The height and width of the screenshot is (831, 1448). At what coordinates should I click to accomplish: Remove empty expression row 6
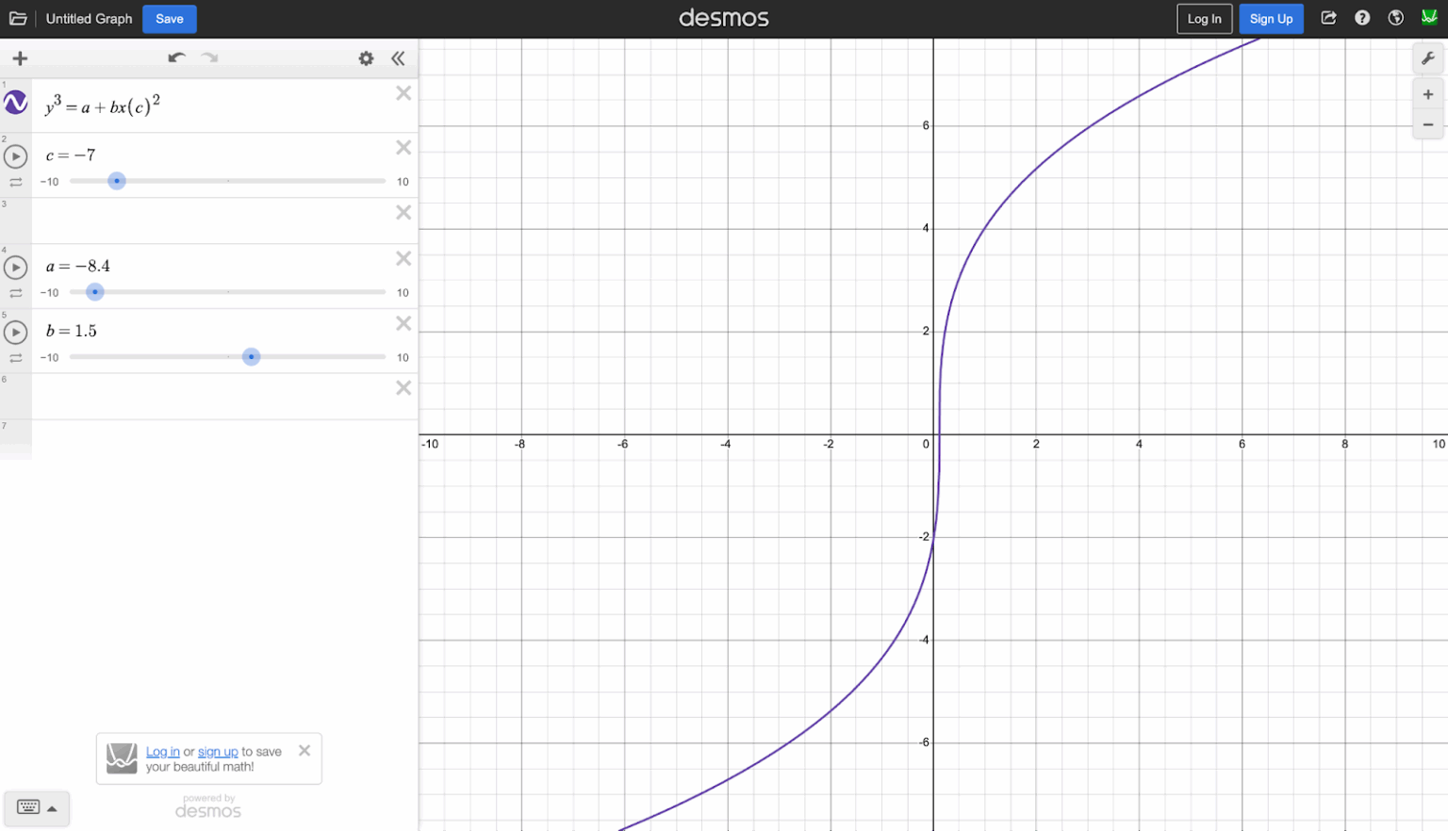pos(403,388)
